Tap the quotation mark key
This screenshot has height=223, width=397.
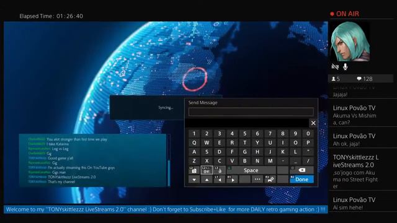click(x=308, y=152)
